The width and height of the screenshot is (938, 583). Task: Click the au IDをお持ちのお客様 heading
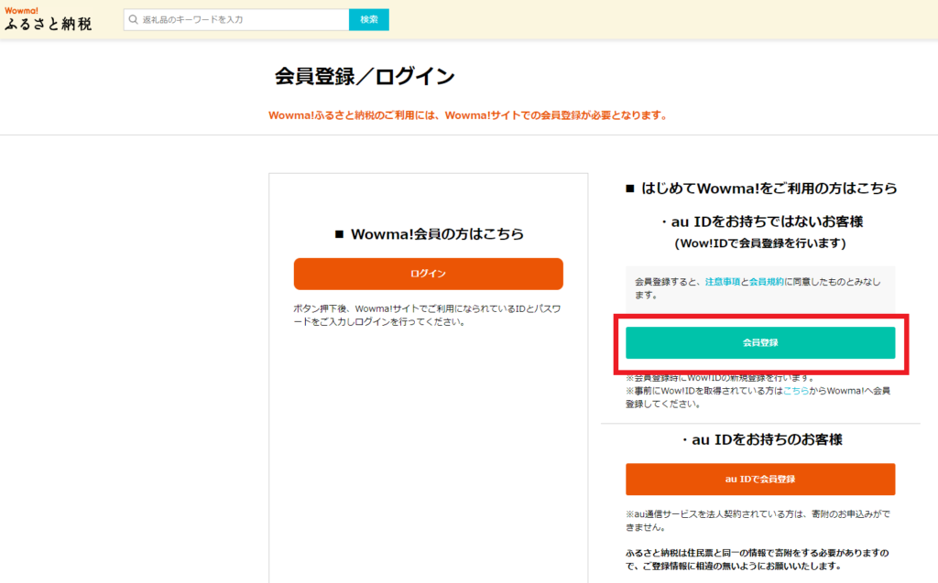pyautogui.click(x=761, y=439)
